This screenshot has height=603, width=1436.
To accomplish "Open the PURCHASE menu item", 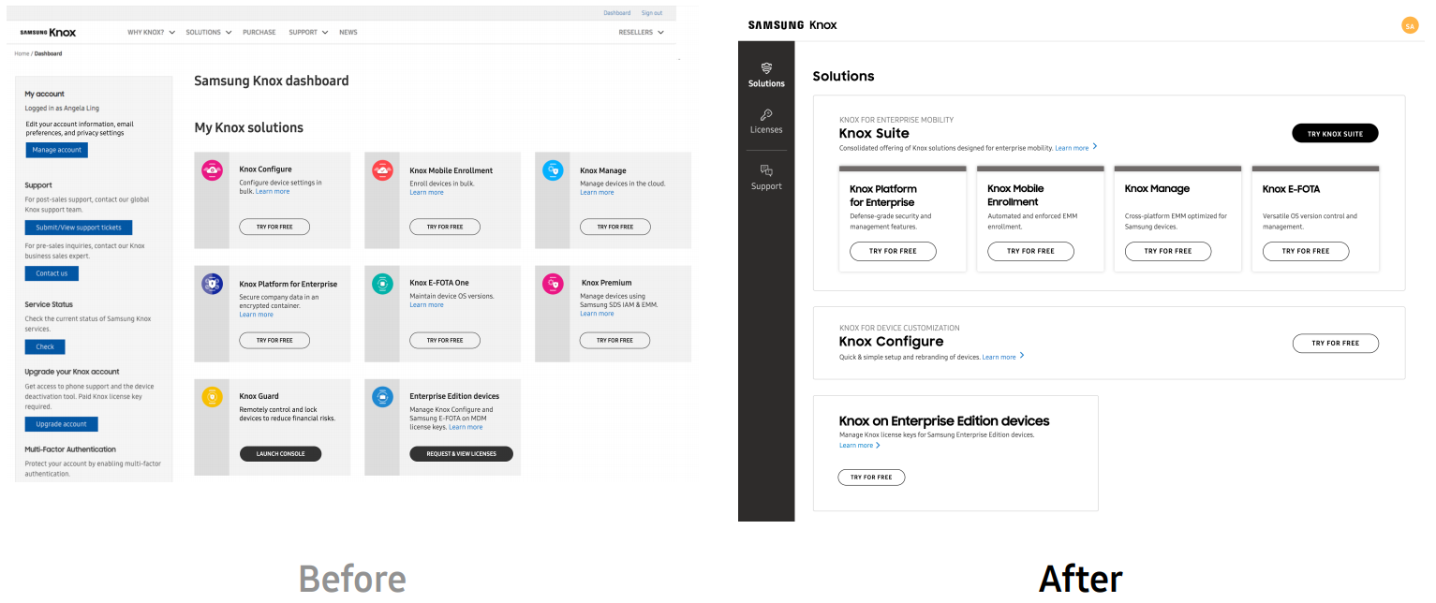I will (x=259, y=32).
